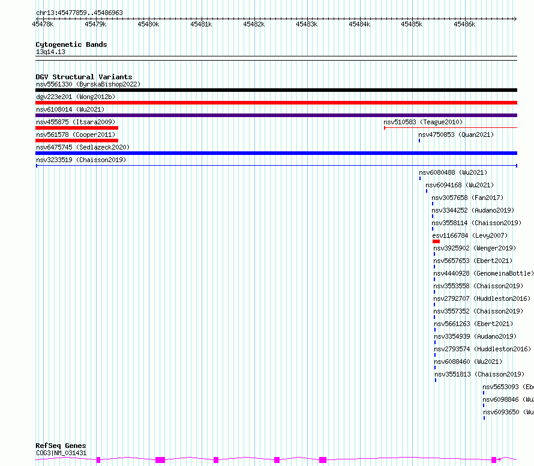This screenshot has height=466, width=534.
Task: Click the chr13:45477859..45486963 coordinates
Action: click(79, 13)
